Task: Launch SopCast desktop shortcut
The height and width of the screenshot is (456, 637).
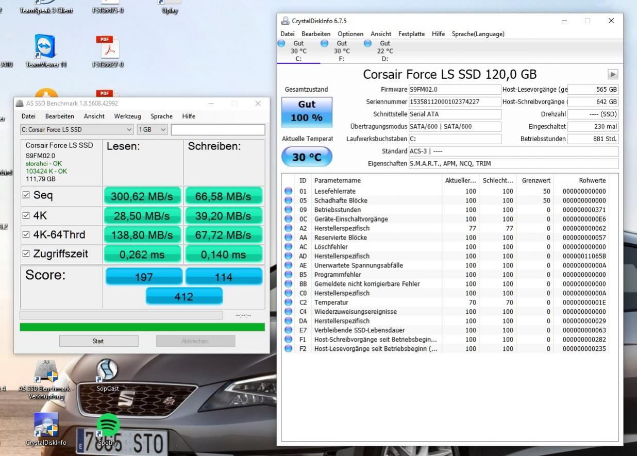Action: (x=108, y=376)
